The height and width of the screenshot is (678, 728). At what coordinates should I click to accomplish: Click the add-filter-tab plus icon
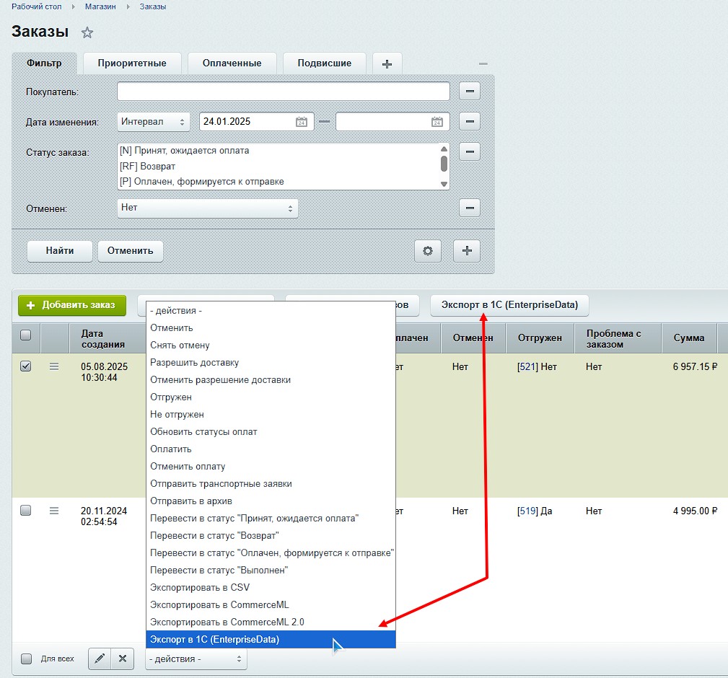387,63
